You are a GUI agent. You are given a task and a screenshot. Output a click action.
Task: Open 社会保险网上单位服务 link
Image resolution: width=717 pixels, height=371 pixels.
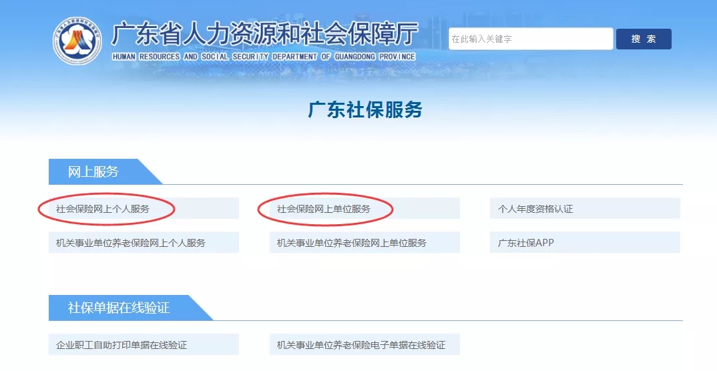[324, 209]
